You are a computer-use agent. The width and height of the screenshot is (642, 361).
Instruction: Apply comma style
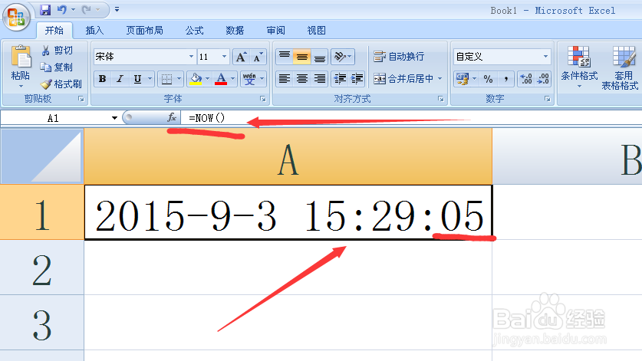coord(505,79)
